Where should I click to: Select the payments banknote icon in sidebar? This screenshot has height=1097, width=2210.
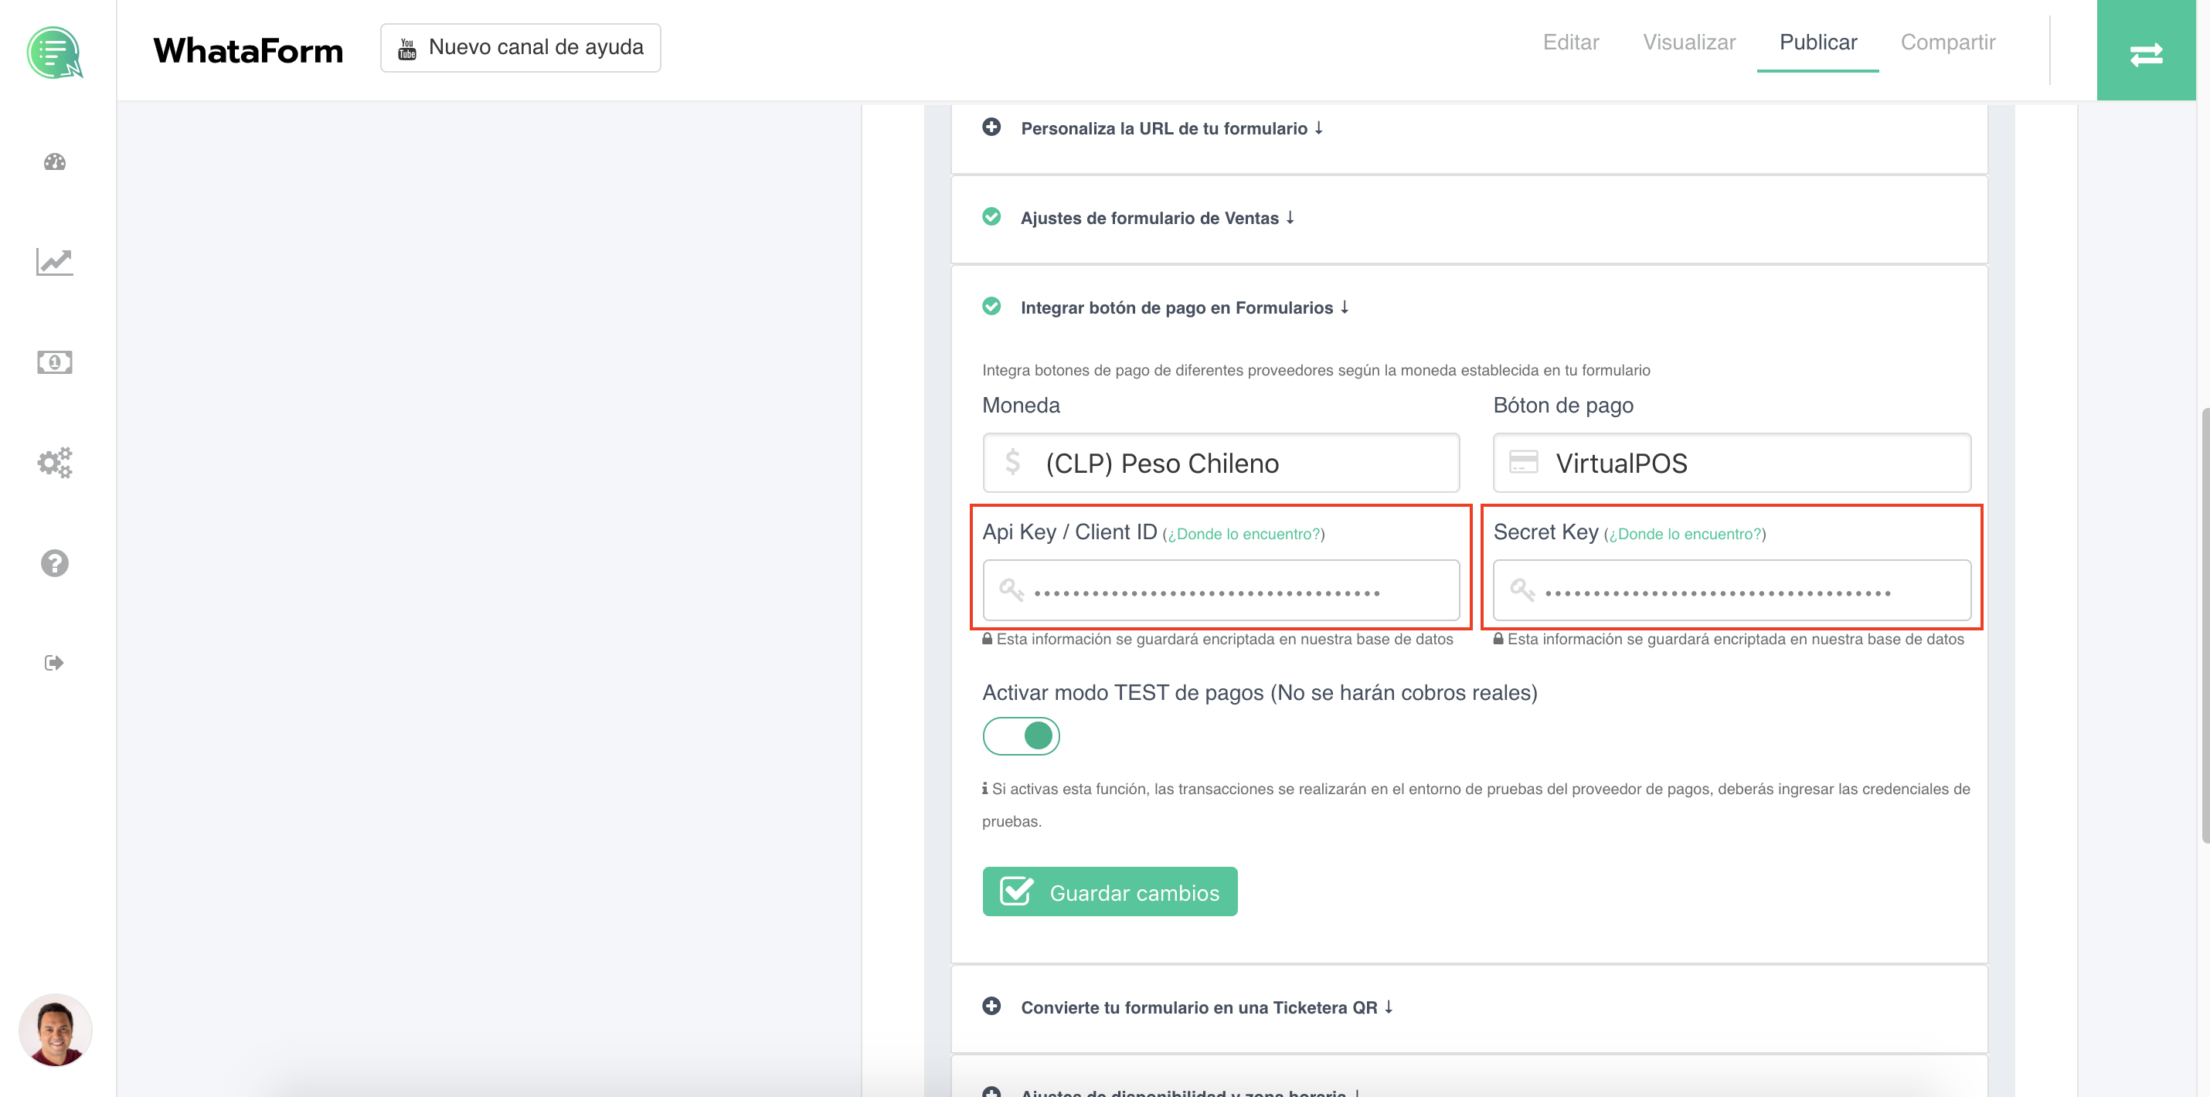pos(54,362)
